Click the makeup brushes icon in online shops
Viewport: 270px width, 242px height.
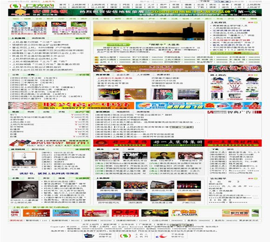click(234, 88)
